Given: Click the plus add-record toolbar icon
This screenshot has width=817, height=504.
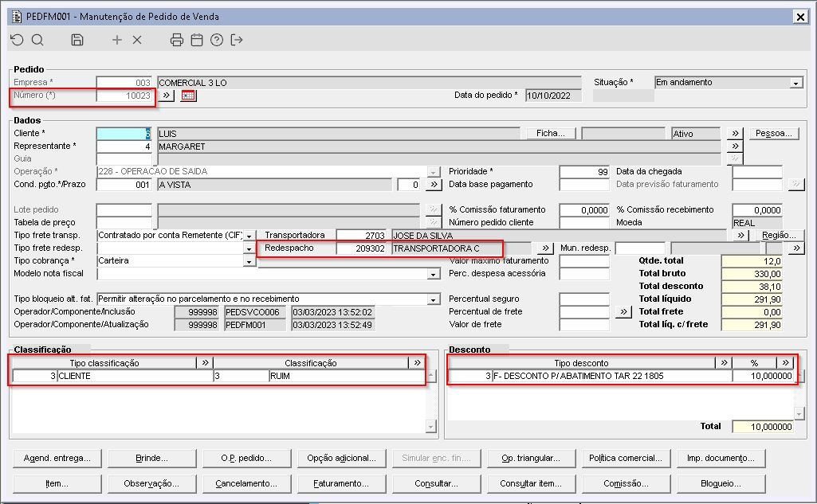Looking at the screenshot, I should [x=117, y=40].
